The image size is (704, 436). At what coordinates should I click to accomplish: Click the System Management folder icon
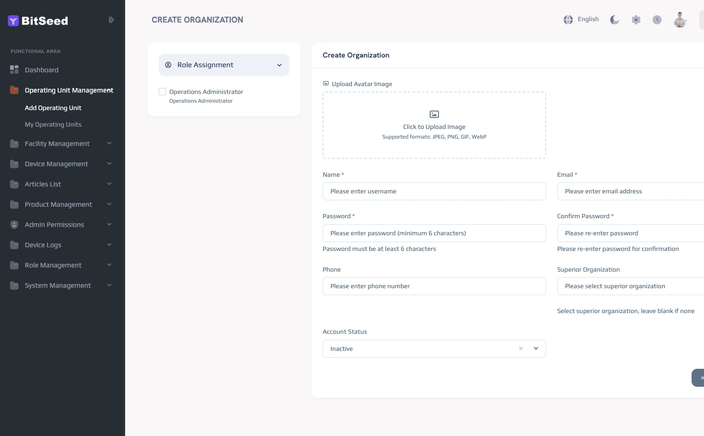[x=14, y=285]
